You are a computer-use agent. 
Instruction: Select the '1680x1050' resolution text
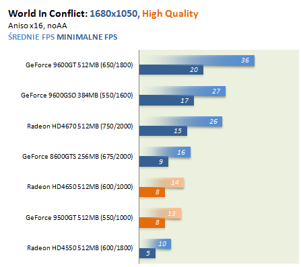[x=114, y=13]
